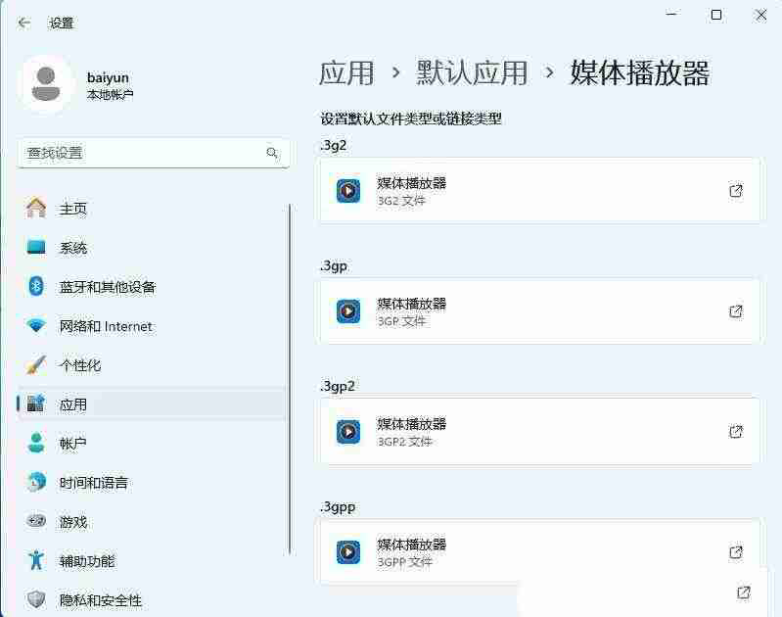The image size is (782, 617).
Task: Click the 设置 window title text
Action: (x=62, y=23)
